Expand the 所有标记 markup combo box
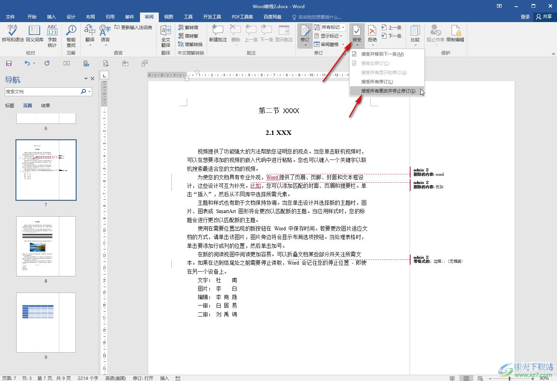 tap(343, 27)
